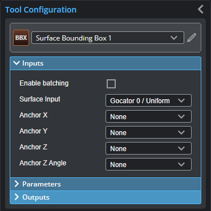Click the Surface Input label

coord(40,99)
